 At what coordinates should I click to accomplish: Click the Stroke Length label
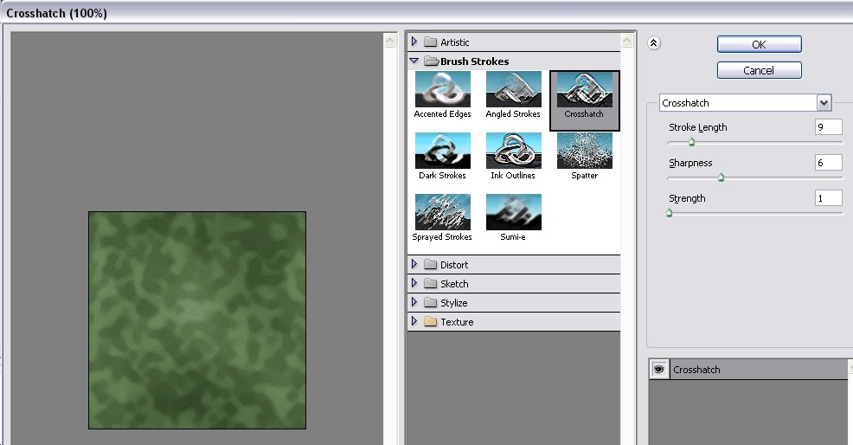(698, 127)
